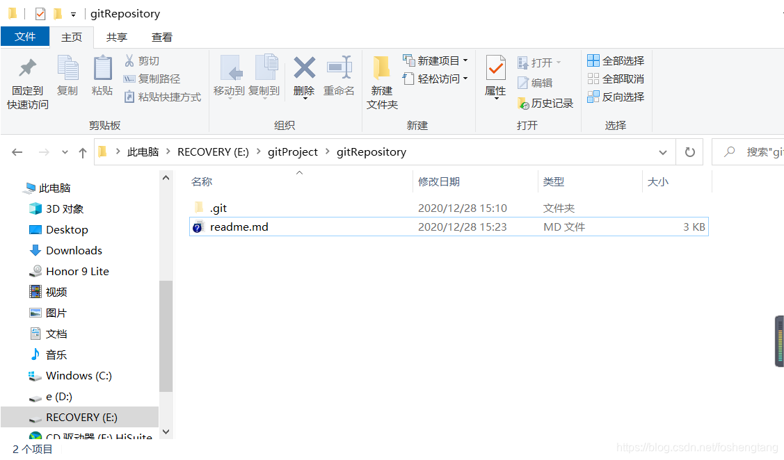Click navigation pane scroll up arrow
Screen dimensions: 784x460
point(166,178)
